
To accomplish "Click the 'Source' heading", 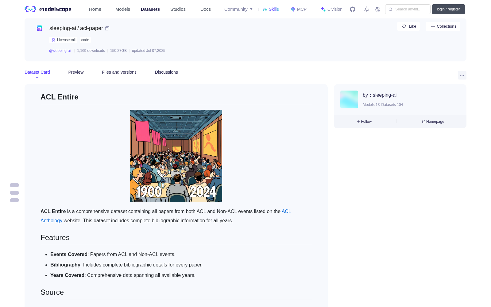I will (x=52, y=292).
